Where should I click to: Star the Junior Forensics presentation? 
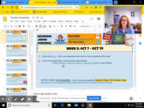[33, 18]
